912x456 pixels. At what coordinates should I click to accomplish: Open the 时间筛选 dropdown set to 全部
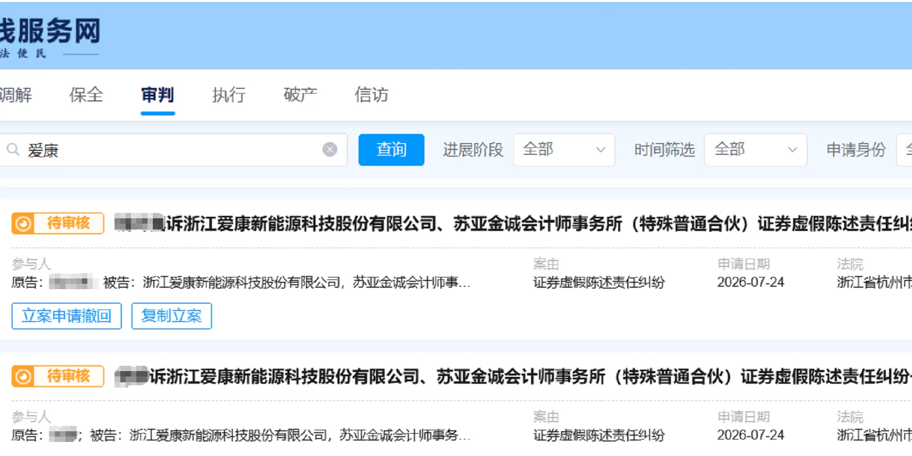coord(755,150)
